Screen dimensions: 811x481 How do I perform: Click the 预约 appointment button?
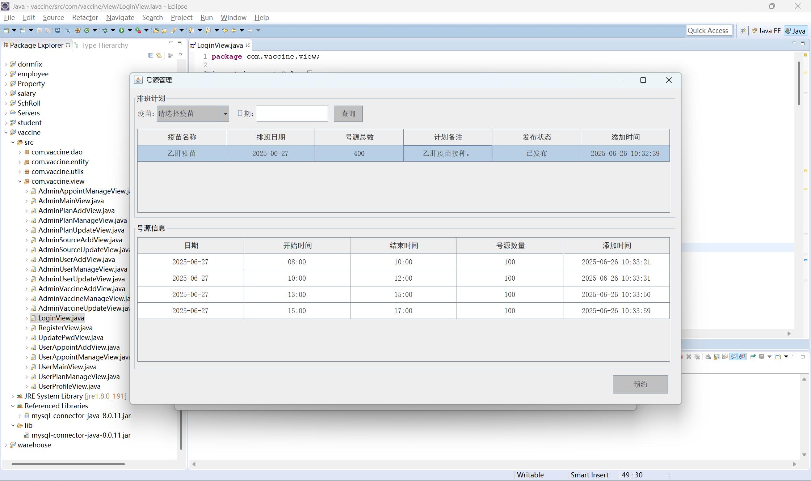coord(640,384)
